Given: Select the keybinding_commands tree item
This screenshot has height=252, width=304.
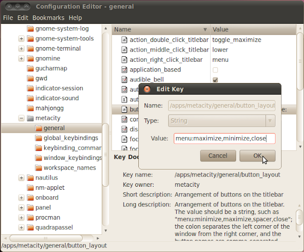Looking at the screenshot, I should (72, 148).
